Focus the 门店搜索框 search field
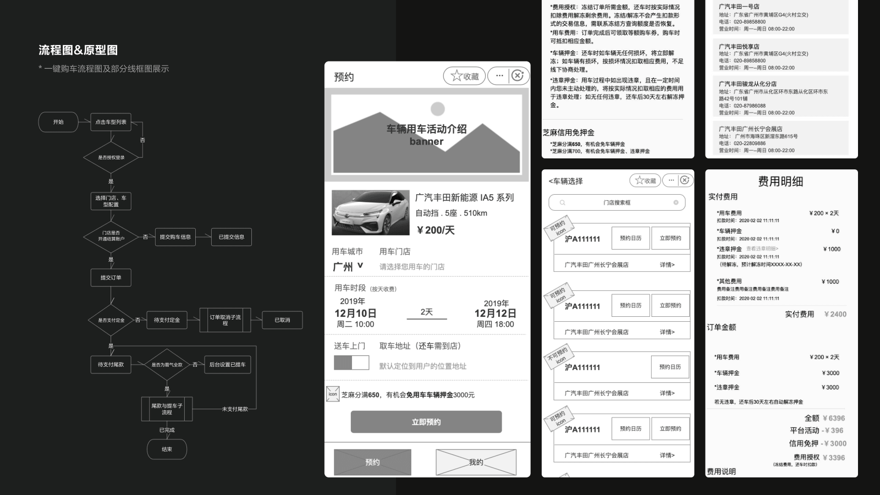880x495 pixels. click(617, 202)
